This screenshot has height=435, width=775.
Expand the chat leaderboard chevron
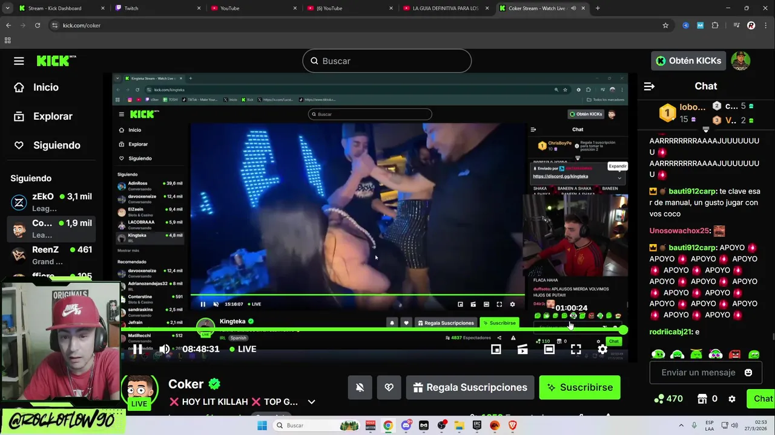[x=705, y=129]
